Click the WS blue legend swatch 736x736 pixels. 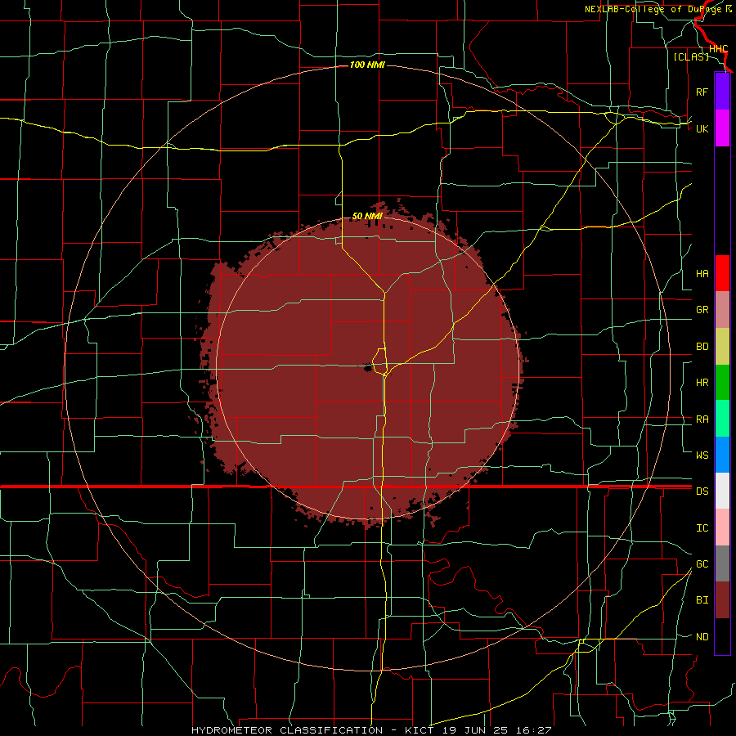point(722,455)
